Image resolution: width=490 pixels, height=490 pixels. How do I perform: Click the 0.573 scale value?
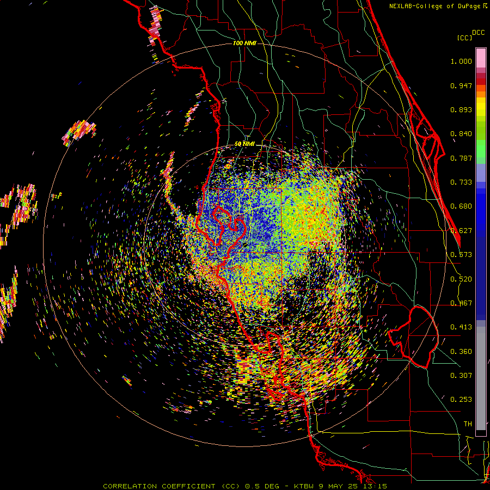pos(461,255)
